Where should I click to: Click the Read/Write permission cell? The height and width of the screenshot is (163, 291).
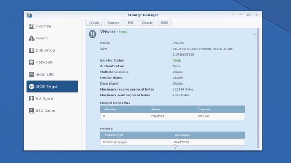pos(181,142)
